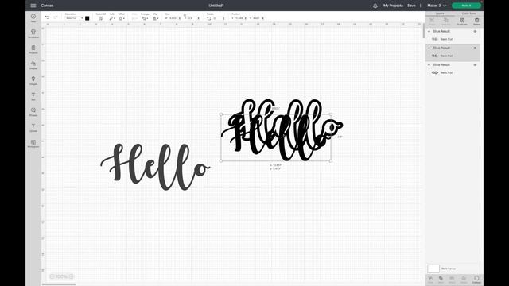Open the black operation color swatch
This screenshot has width=509, height=286.
[87, 18]
